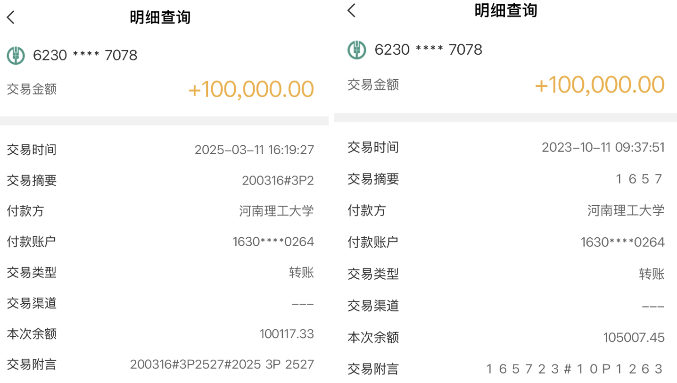
Task: Select card number 6230 **** 7078 in the right panel
Action: 428,50
